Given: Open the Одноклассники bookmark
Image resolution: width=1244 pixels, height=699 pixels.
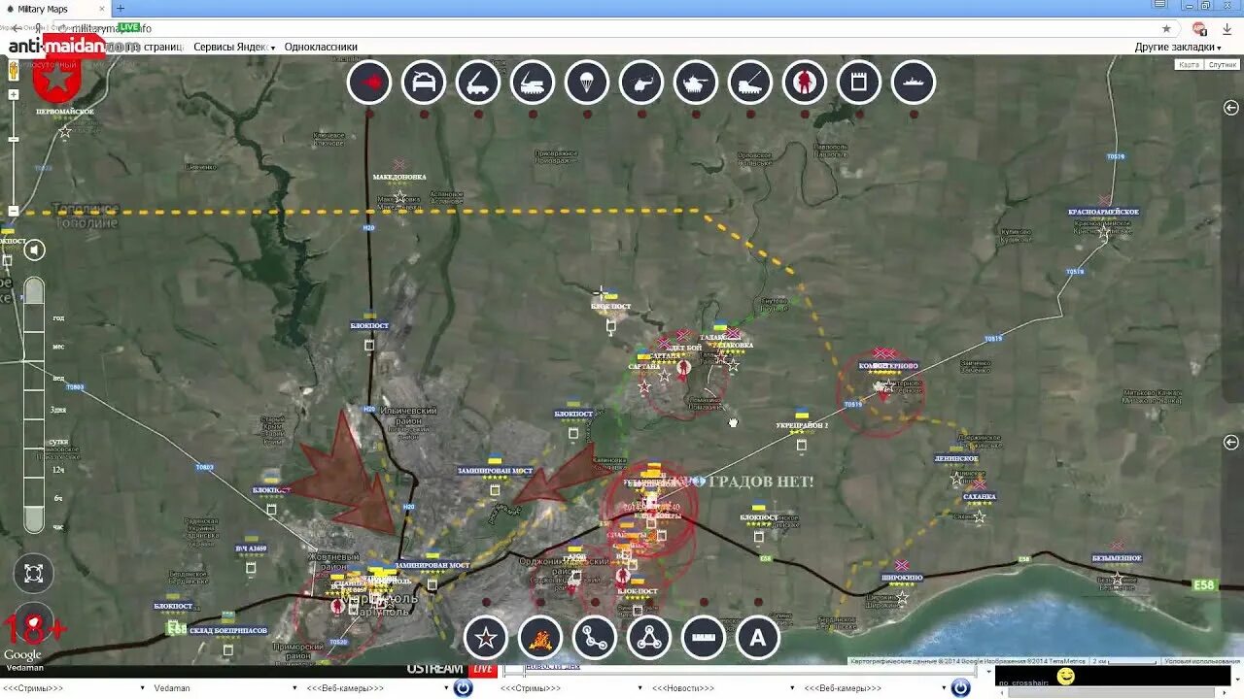Looking at the screenshot, I should [321, 47].
